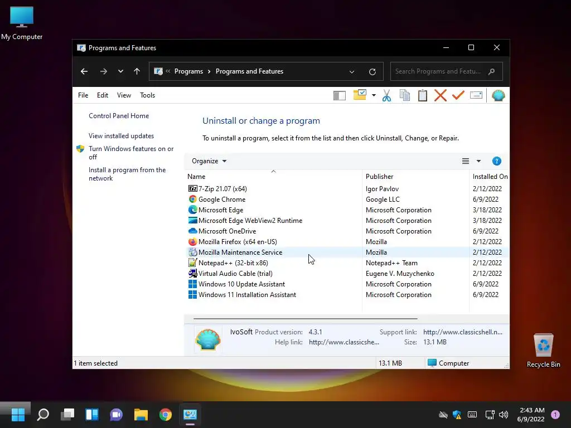This screenshot has width=571, height=428.
Task: Click the support link classicshell URL
Action: point(462,332)
